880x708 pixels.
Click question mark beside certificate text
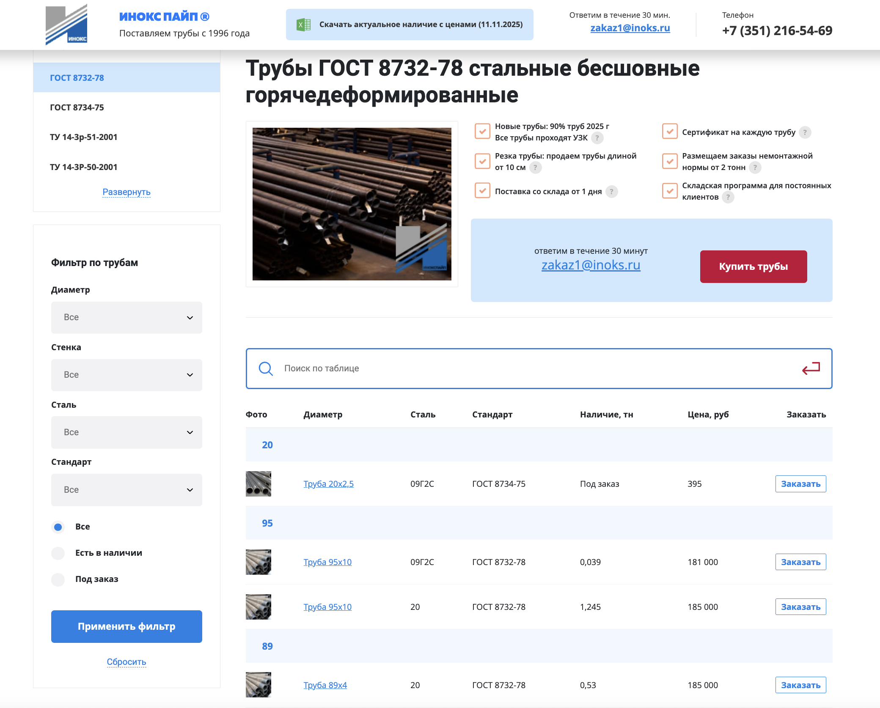(805, 132)
